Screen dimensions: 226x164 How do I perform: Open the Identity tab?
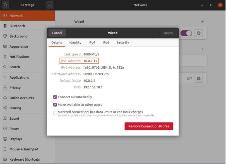tap(75, 43)
